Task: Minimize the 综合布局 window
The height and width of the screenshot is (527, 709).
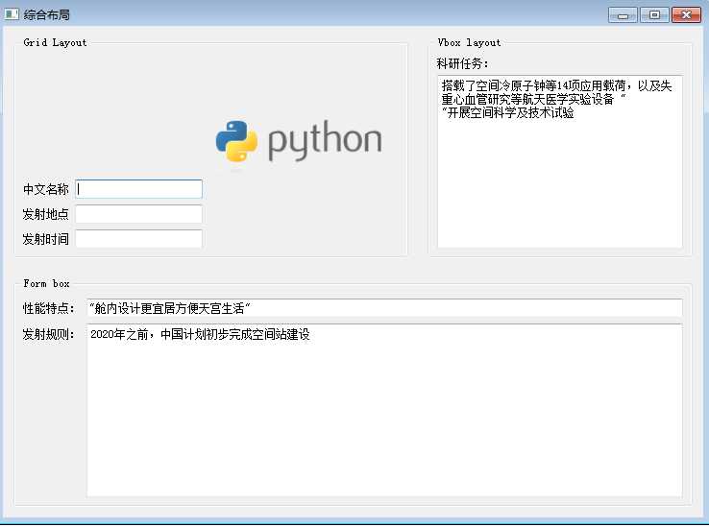Action: pos(623,15)
